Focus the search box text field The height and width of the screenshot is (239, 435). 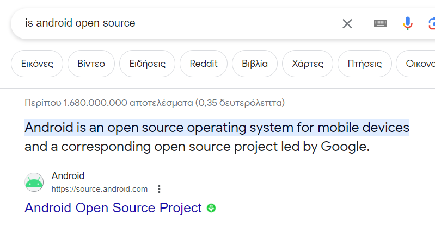(x=180, y=23)
